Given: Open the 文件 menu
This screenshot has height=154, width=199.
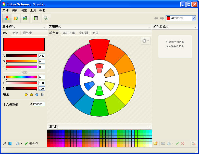Looking at the screenshot, I should [5, 10].
